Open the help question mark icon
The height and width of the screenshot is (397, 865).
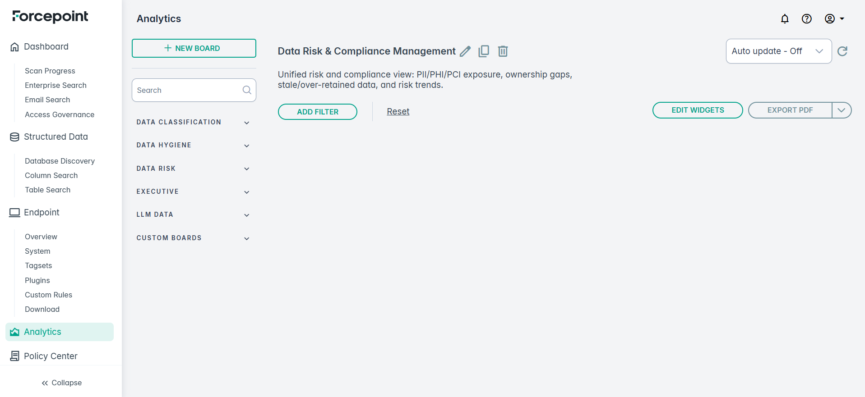(x=806, y=19)
